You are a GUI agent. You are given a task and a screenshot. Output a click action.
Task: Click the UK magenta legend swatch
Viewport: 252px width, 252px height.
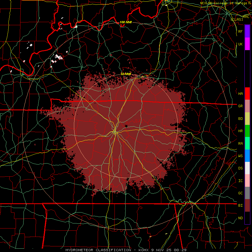pyautogui.click(x=247, y=44)
